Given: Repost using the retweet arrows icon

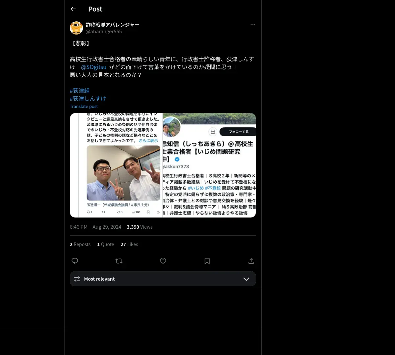Looking at the screenshot, I should (119, 261).
